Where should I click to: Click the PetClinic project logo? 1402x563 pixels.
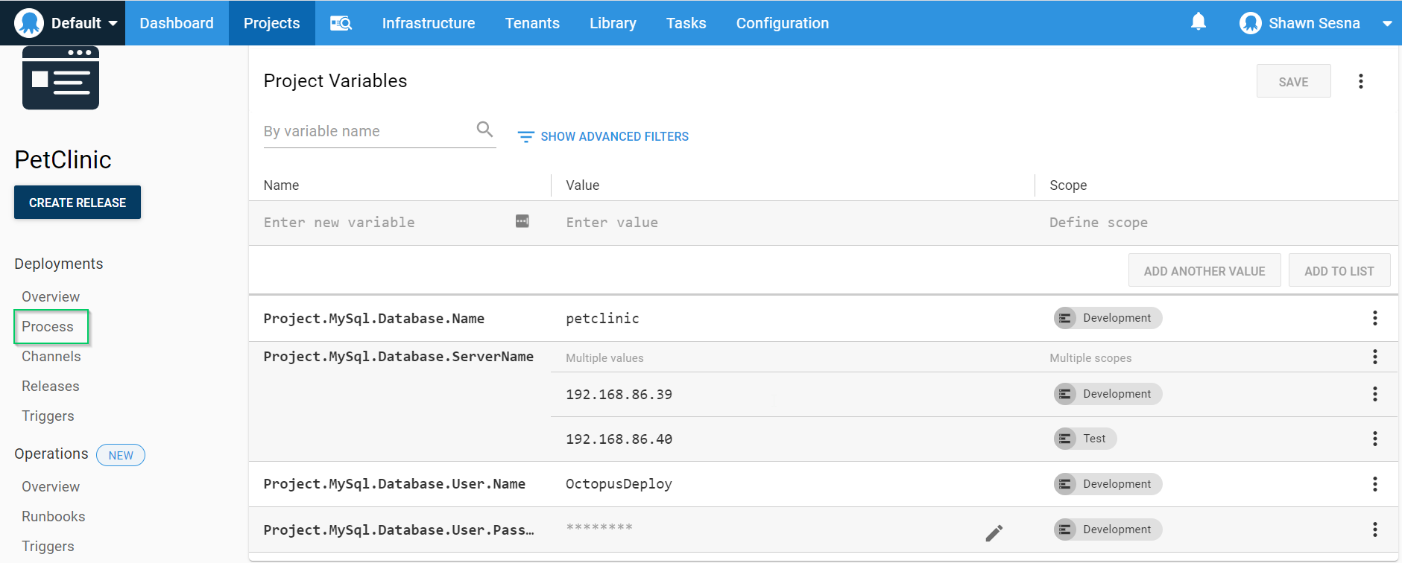click(60, 78)
